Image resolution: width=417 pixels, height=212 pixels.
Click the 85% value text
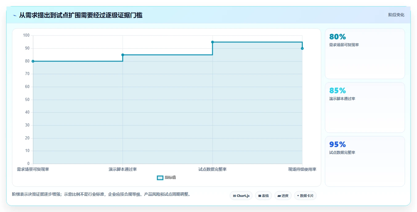click(x=338, y=91)
